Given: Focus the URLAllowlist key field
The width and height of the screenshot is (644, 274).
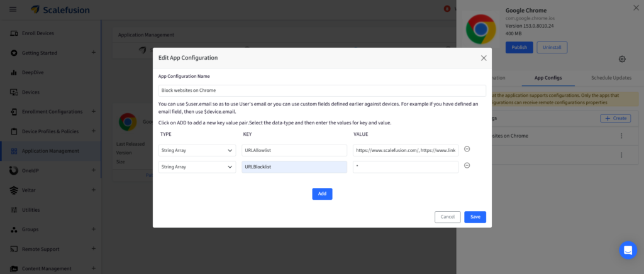Looking at the screenshot, I should click(294, 151).
